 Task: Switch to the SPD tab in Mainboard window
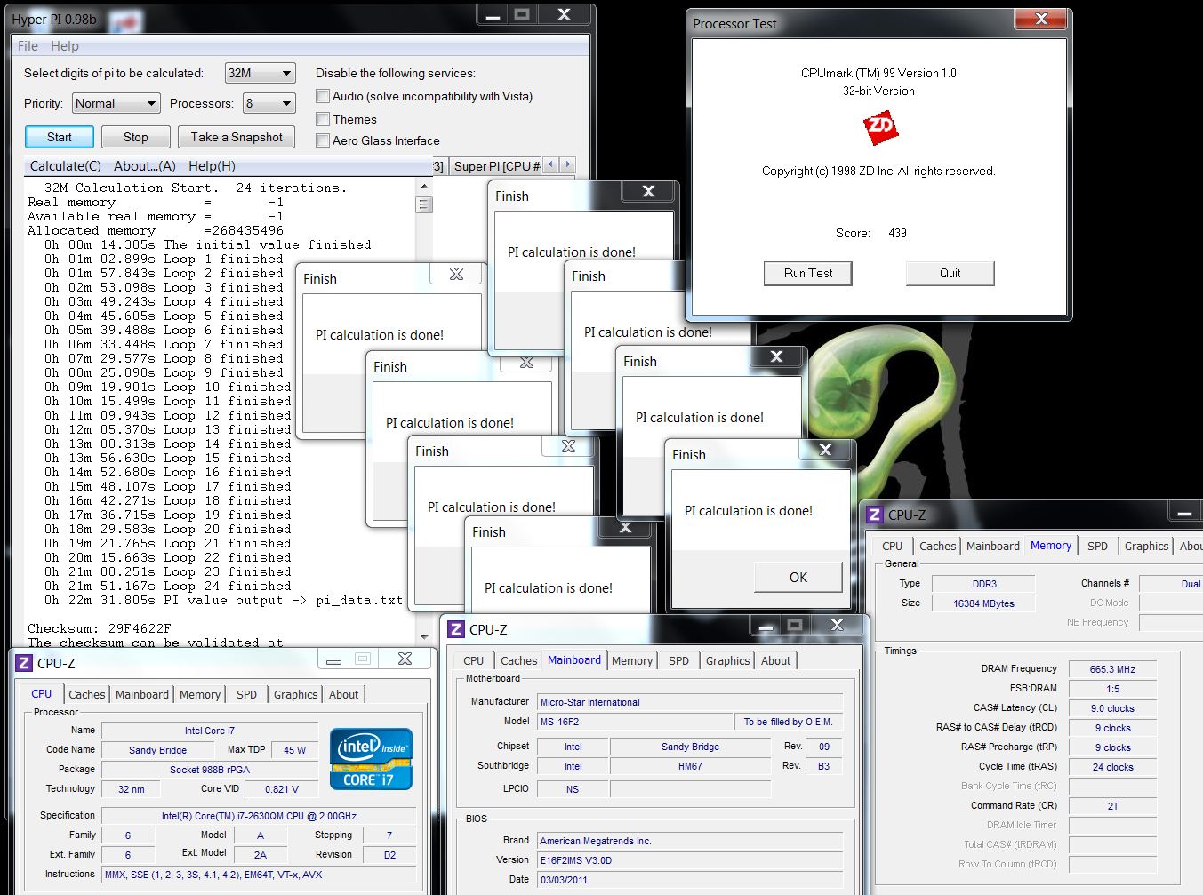[678, 660]
